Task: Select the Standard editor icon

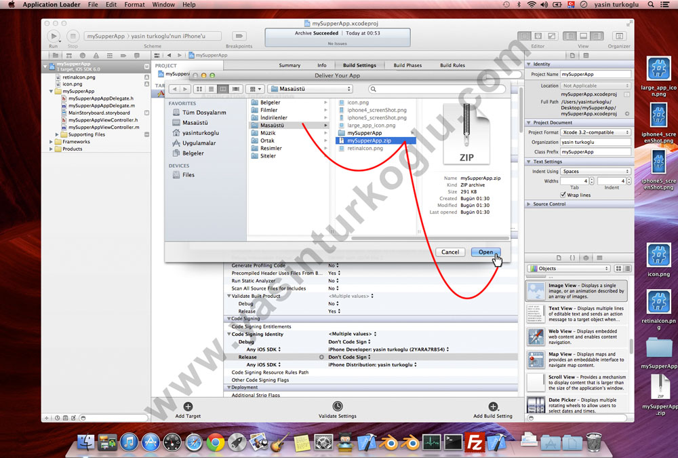Action: pos(525,36)
